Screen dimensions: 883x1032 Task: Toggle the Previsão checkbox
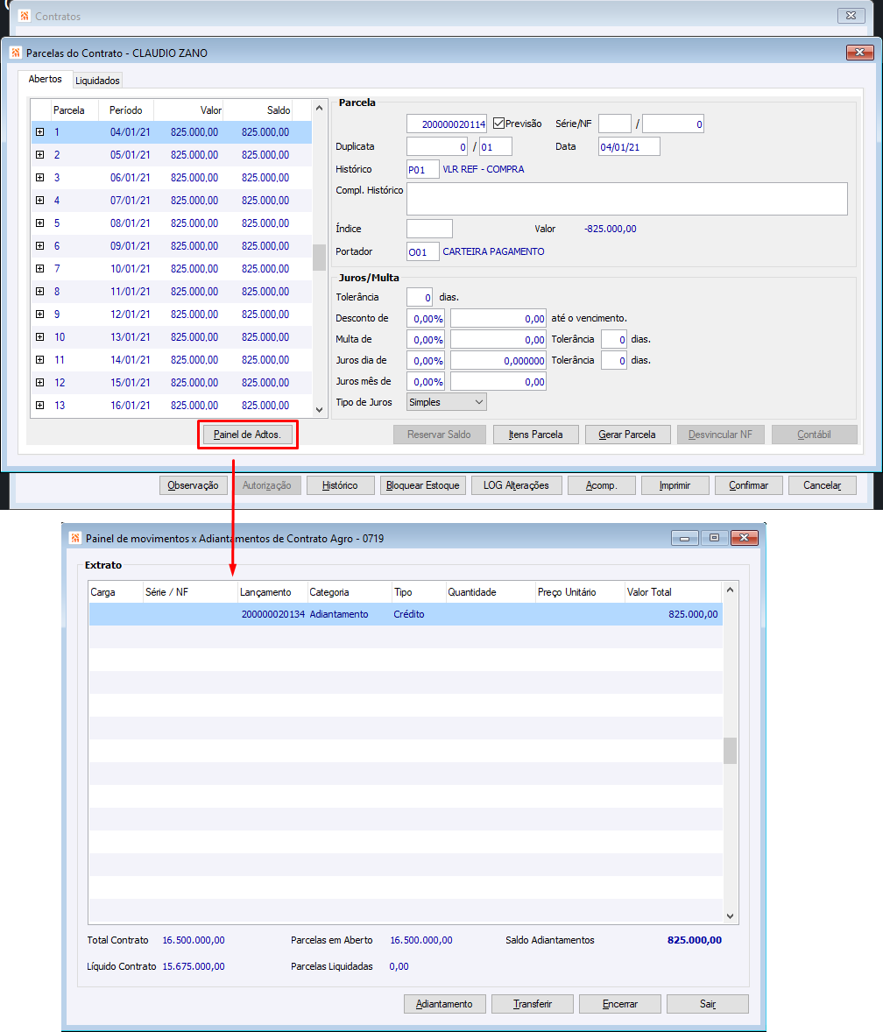pos(498,123)
